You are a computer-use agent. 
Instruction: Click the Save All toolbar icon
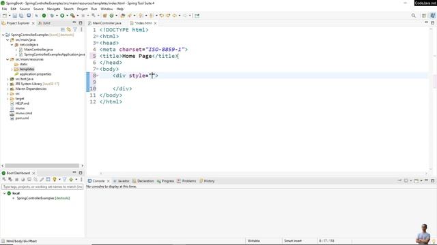coord(21,16)
